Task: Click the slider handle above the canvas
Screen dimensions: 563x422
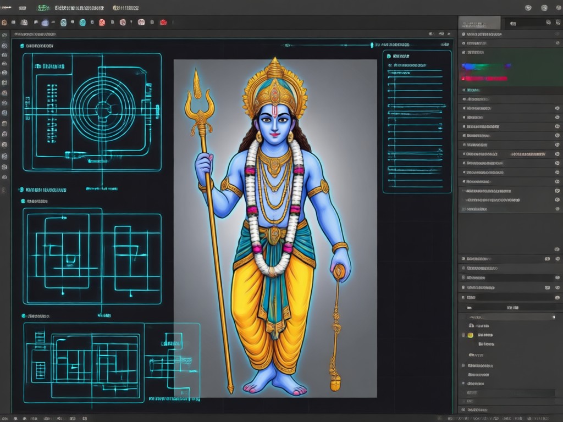Action: 372,45
